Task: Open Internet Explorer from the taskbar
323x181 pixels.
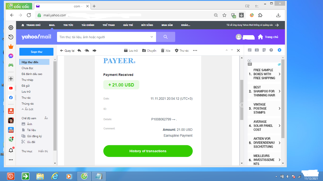Action: coord(55,176)
